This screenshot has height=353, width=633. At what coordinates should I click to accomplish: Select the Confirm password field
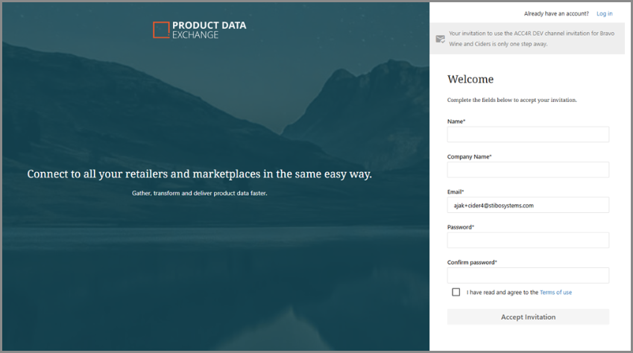pos(528,276)
